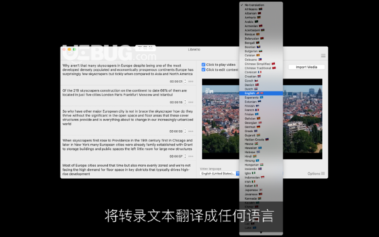Click the transcript starting "Of the 219 skyscrapers"
This screenshot has height=237, width=379.
tap(124, 93)
